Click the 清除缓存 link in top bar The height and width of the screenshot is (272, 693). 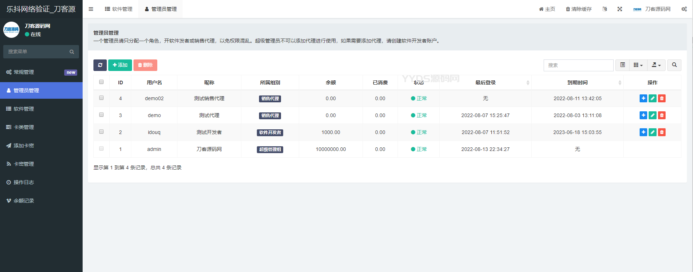click(x=579, y=9)
